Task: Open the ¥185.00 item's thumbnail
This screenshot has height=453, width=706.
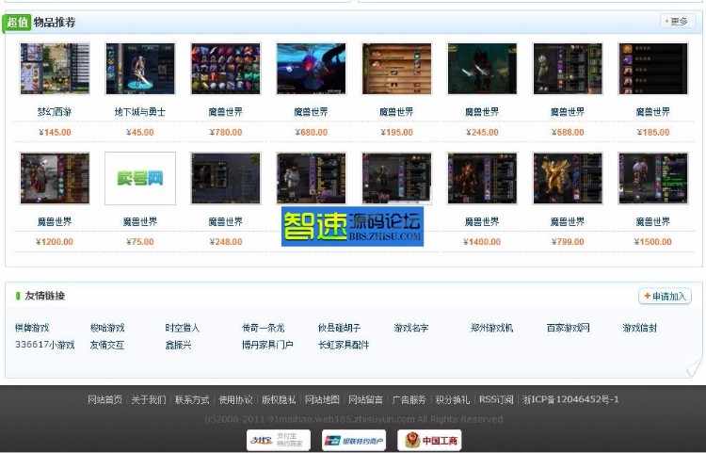Action: (653, 69)
